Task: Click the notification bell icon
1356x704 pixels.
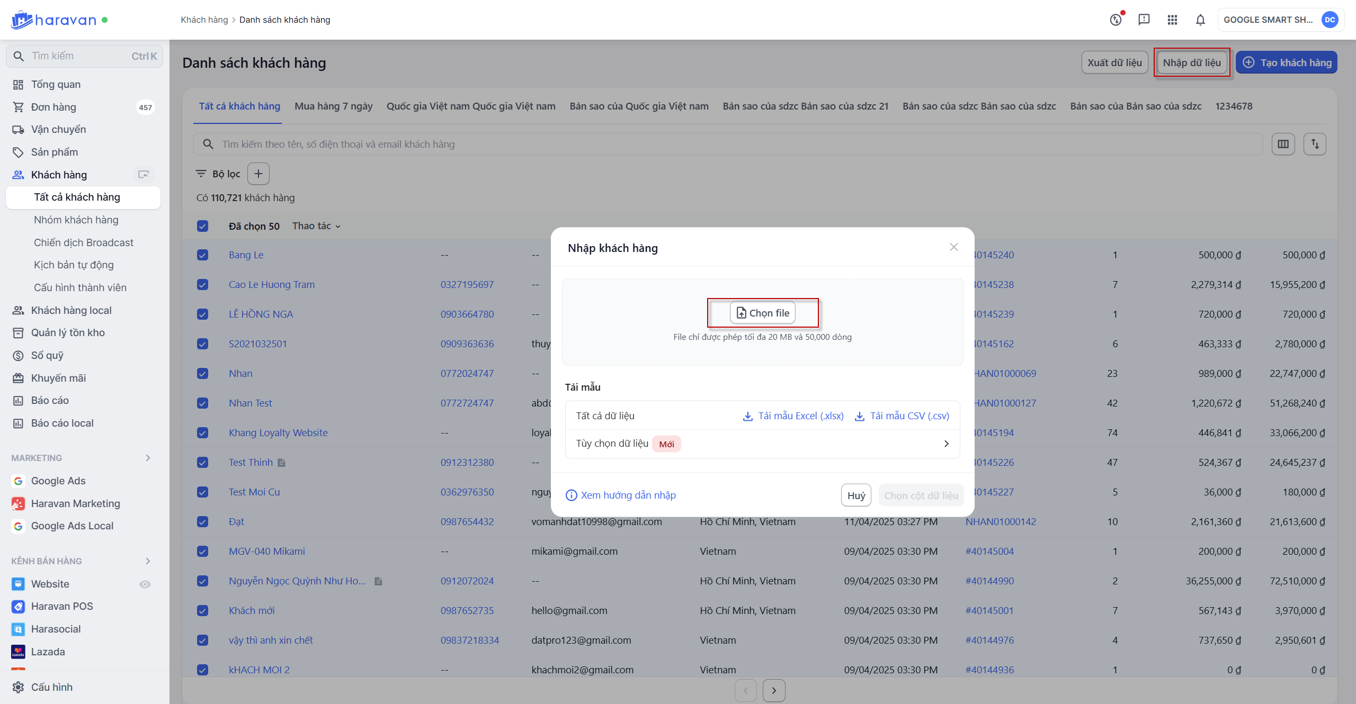Action: point(1200,20)
